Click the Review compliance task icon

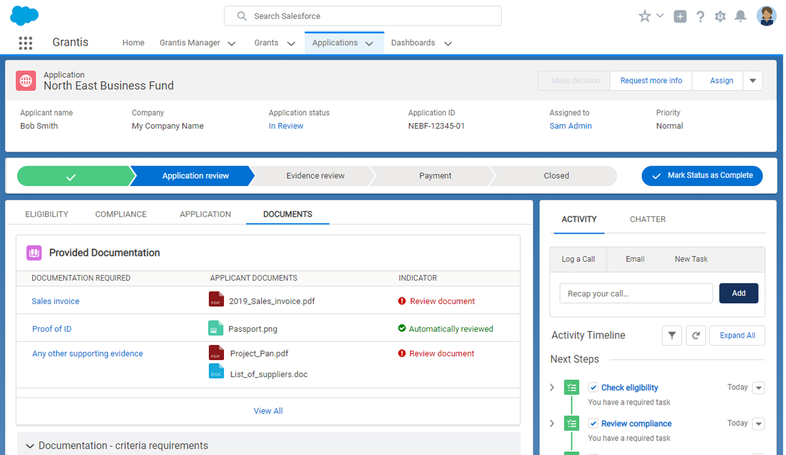point(572,424)
